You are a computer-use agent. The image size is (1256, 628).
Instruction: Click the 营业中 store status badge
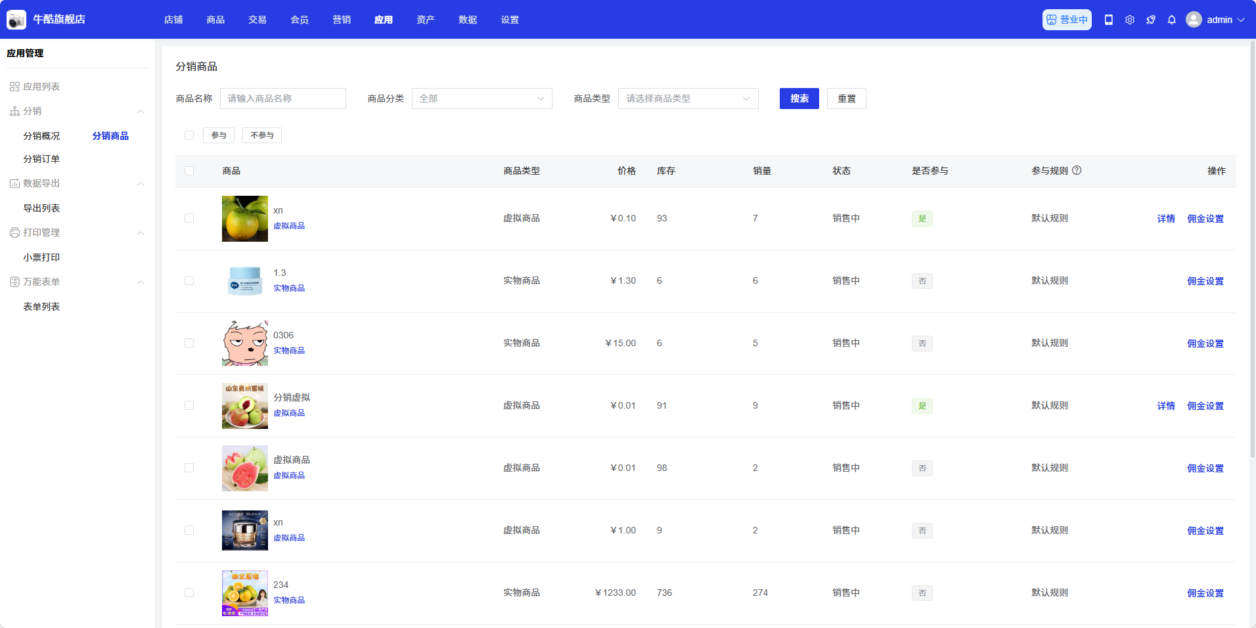coord(1067,20)
